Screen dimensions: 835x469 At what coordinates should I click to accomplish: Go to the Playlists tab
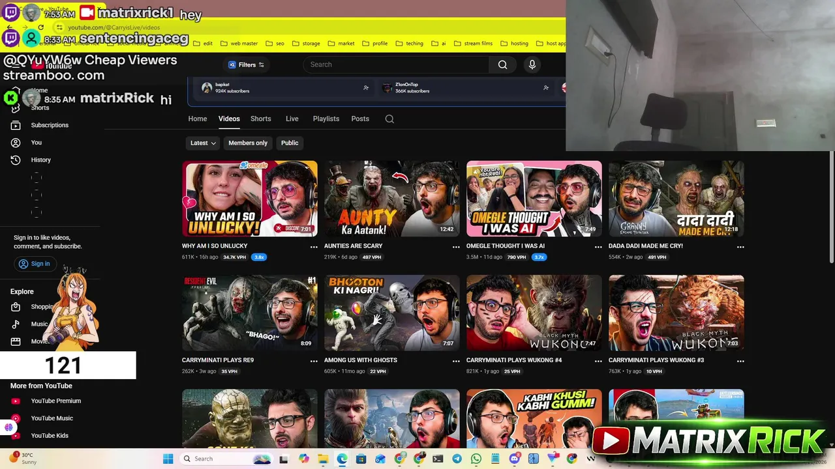326,119
